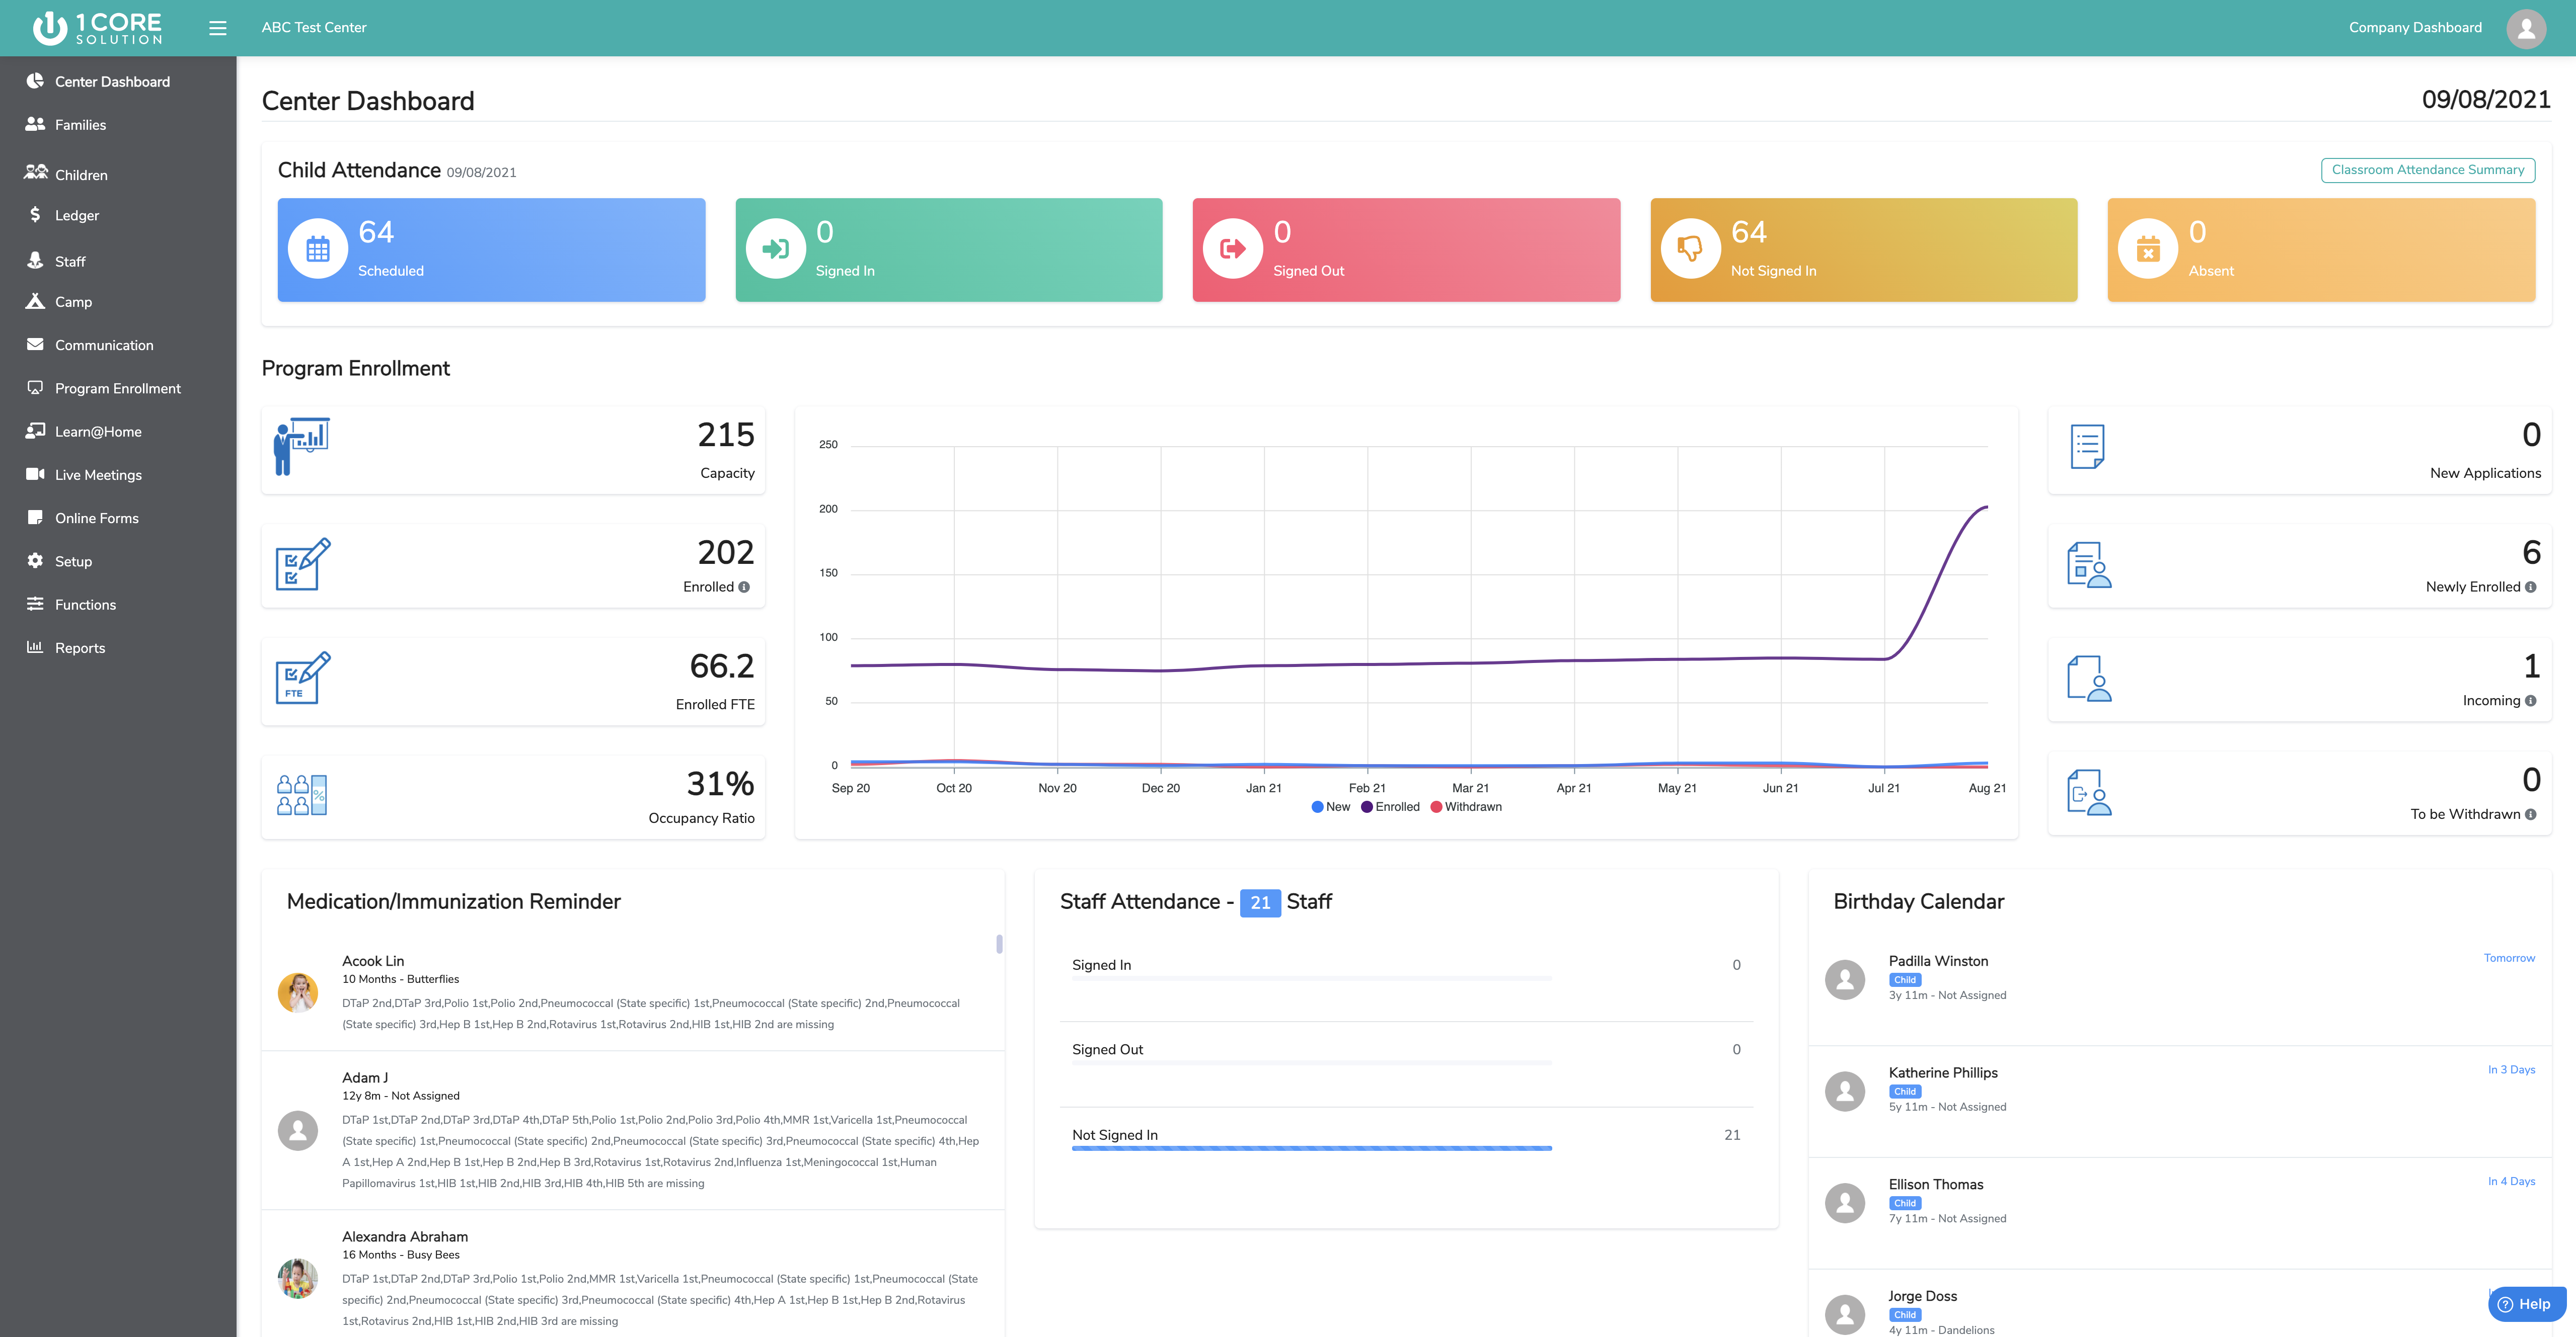Click the 6 Newly Enrolled value
The height and width of the screenshot is (1337, 2576).
(x=2531, y=552)
